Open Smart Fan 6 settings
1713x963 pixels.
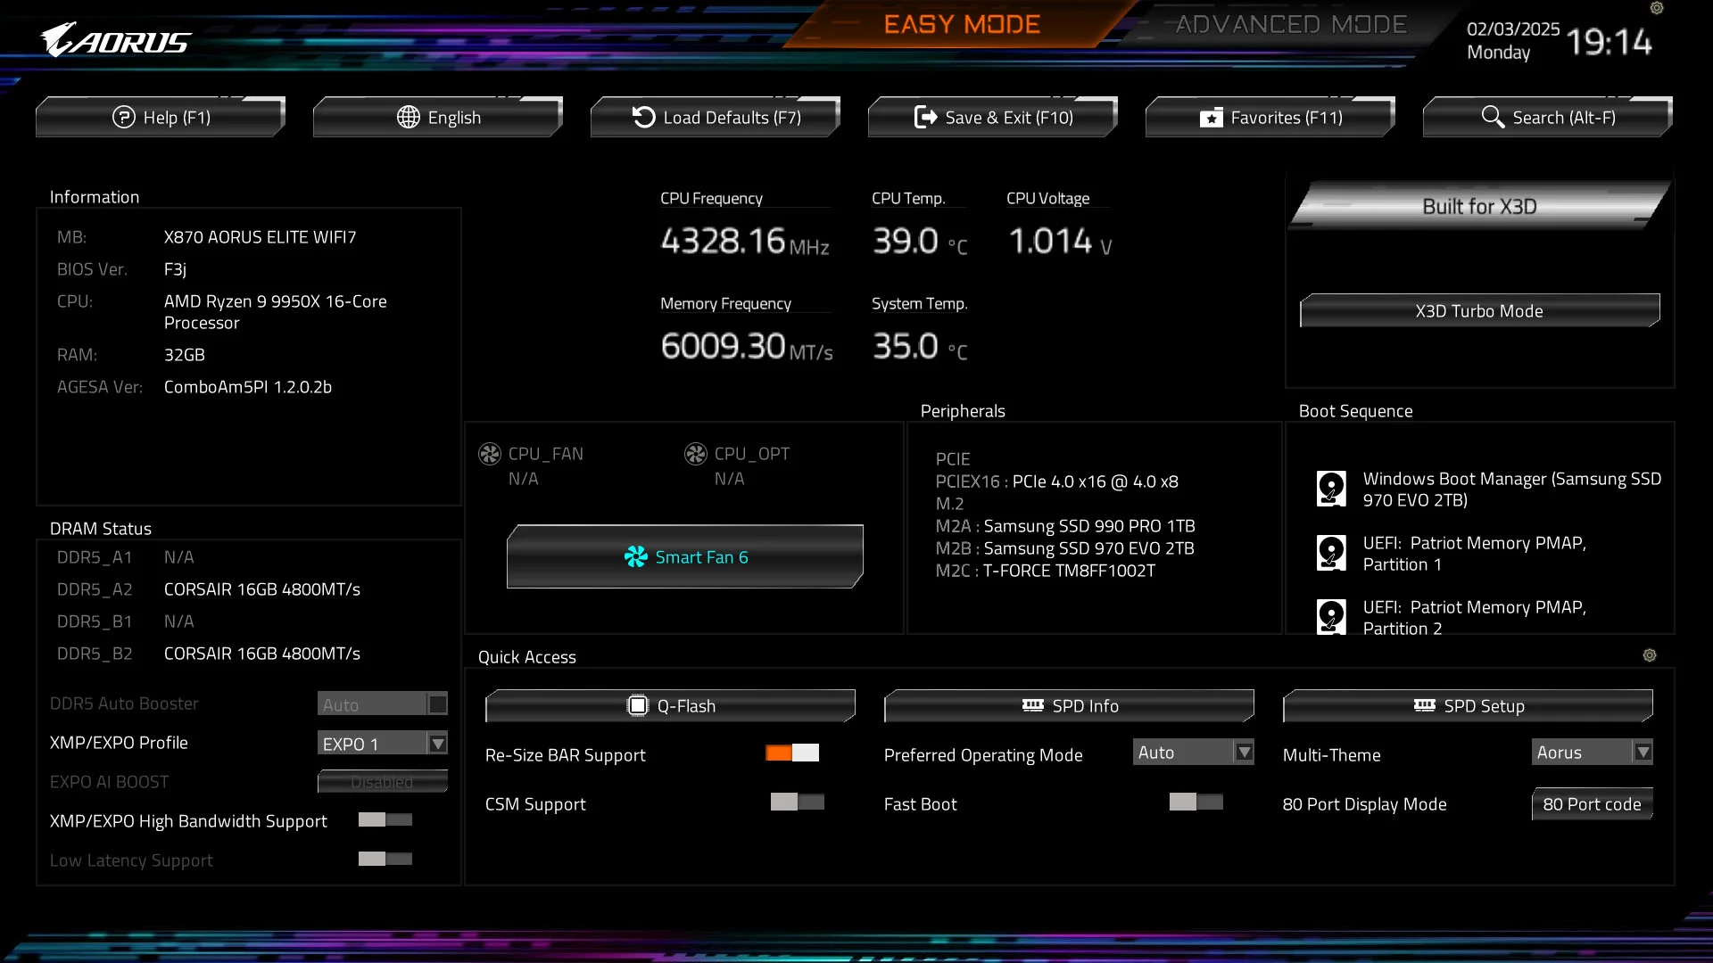coord(685,557)
